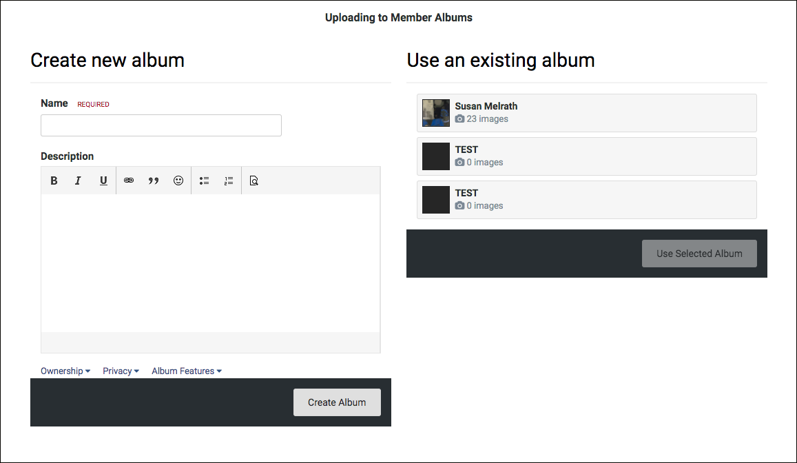Expand Album Features options
The width and height of the screenshot is (797, 463).
tap(187, 371)
